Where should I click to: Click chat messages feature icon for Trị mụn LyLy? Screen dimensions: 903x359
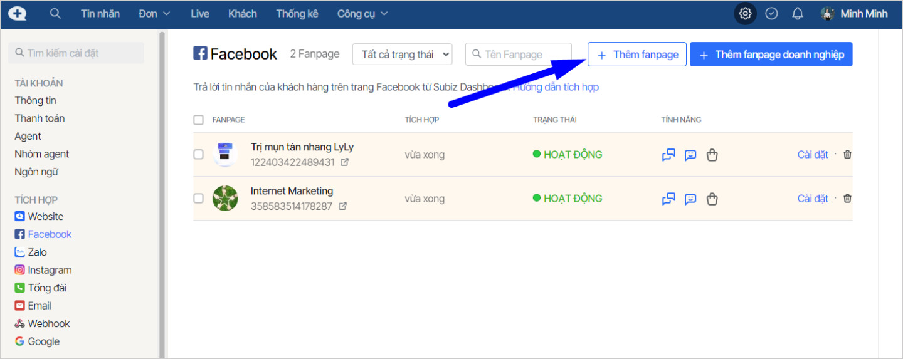668,155
